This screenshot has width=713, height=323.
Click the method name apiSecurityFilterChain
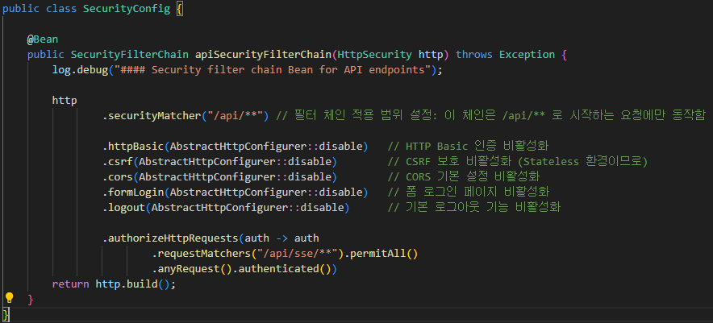[263, 55]
